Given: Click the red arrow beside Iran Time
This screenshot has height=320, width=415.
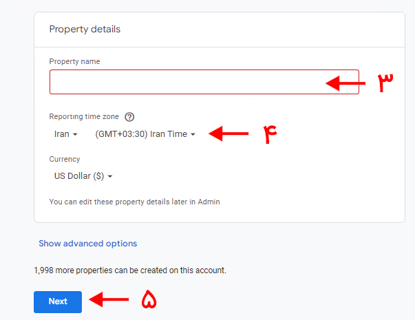Looking at the screenshot, I should pos(228,134).
